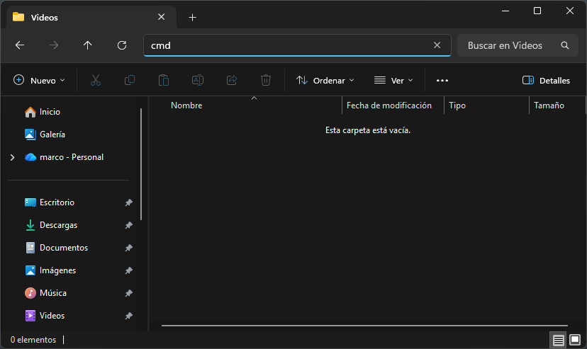Click the Rename icon
This screenshot has width=587, height=349.
click(198, 80)
